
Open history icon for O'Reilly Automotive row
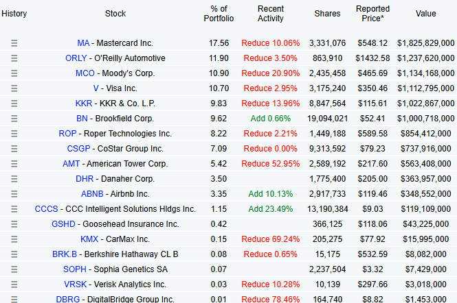[x=14, y=58]
